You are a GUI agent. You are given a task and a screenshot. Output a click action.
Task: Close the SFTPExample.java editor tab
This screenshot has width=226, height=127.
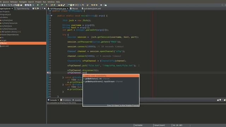point(67,8)
